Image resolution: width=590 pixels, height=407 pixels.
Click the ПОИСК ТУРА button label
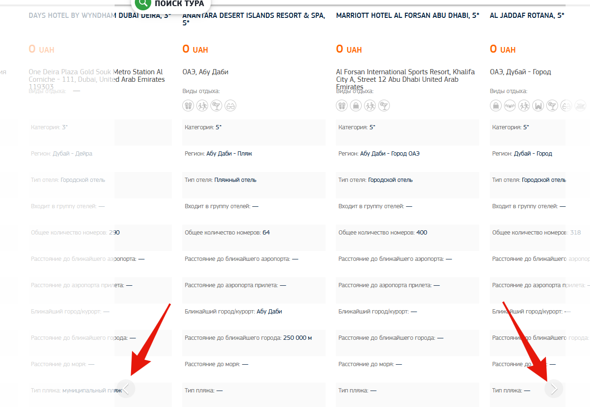coord(179,4)
